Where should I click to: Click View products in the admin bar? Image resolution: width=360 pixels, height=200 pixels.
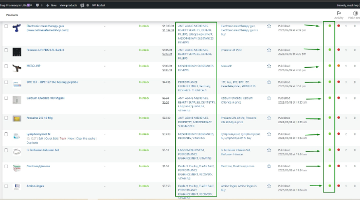pyautogui.click(x=68, y=5)
